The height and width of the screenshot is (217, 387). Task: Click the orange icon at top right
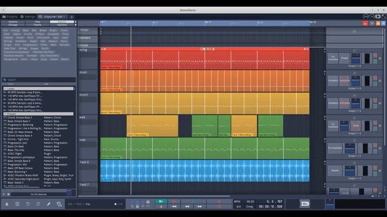(378, 24)
